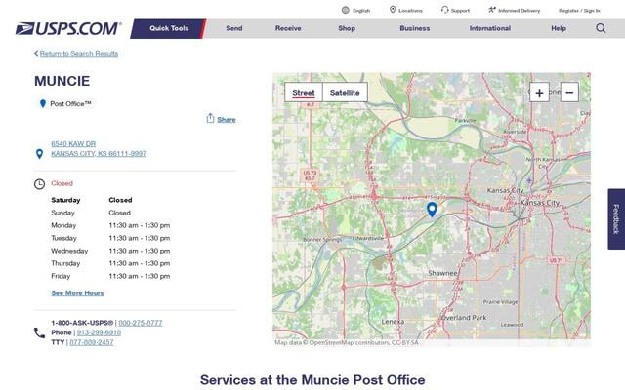
Task: Call the 800-275-8777 number link
Action: tap(141, 323)
